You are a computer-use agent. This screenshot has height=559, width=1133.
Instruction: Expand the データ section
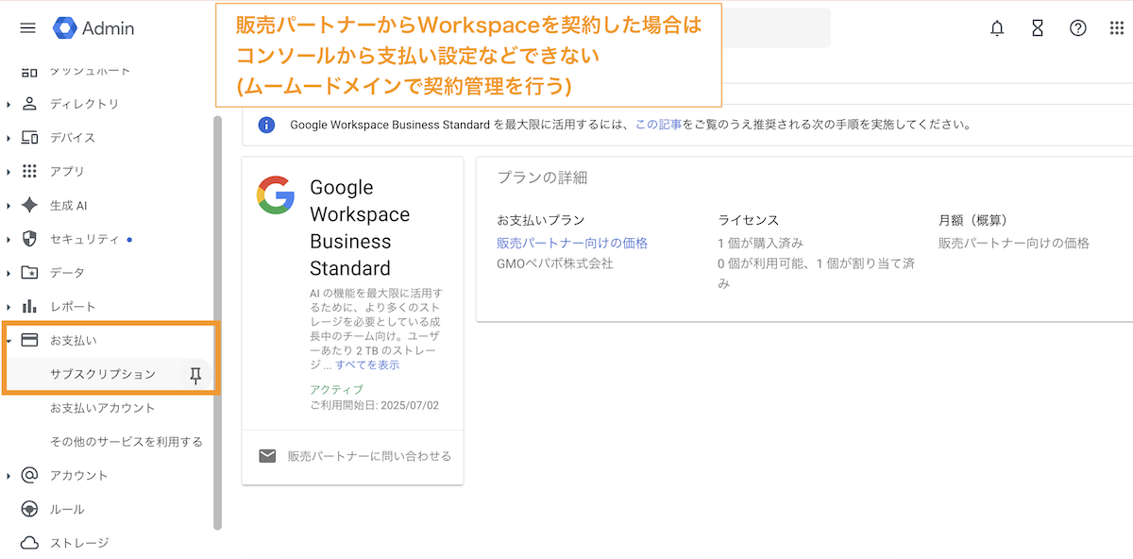8,273
